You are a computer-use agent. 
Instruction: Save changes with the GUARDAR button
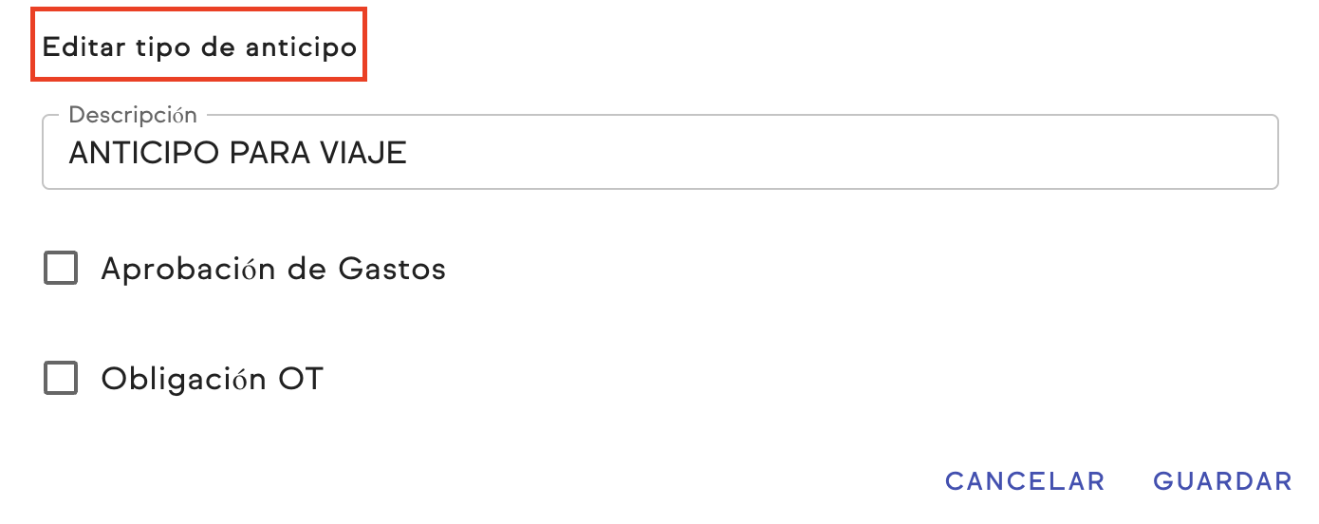(x=1222, y=481)
